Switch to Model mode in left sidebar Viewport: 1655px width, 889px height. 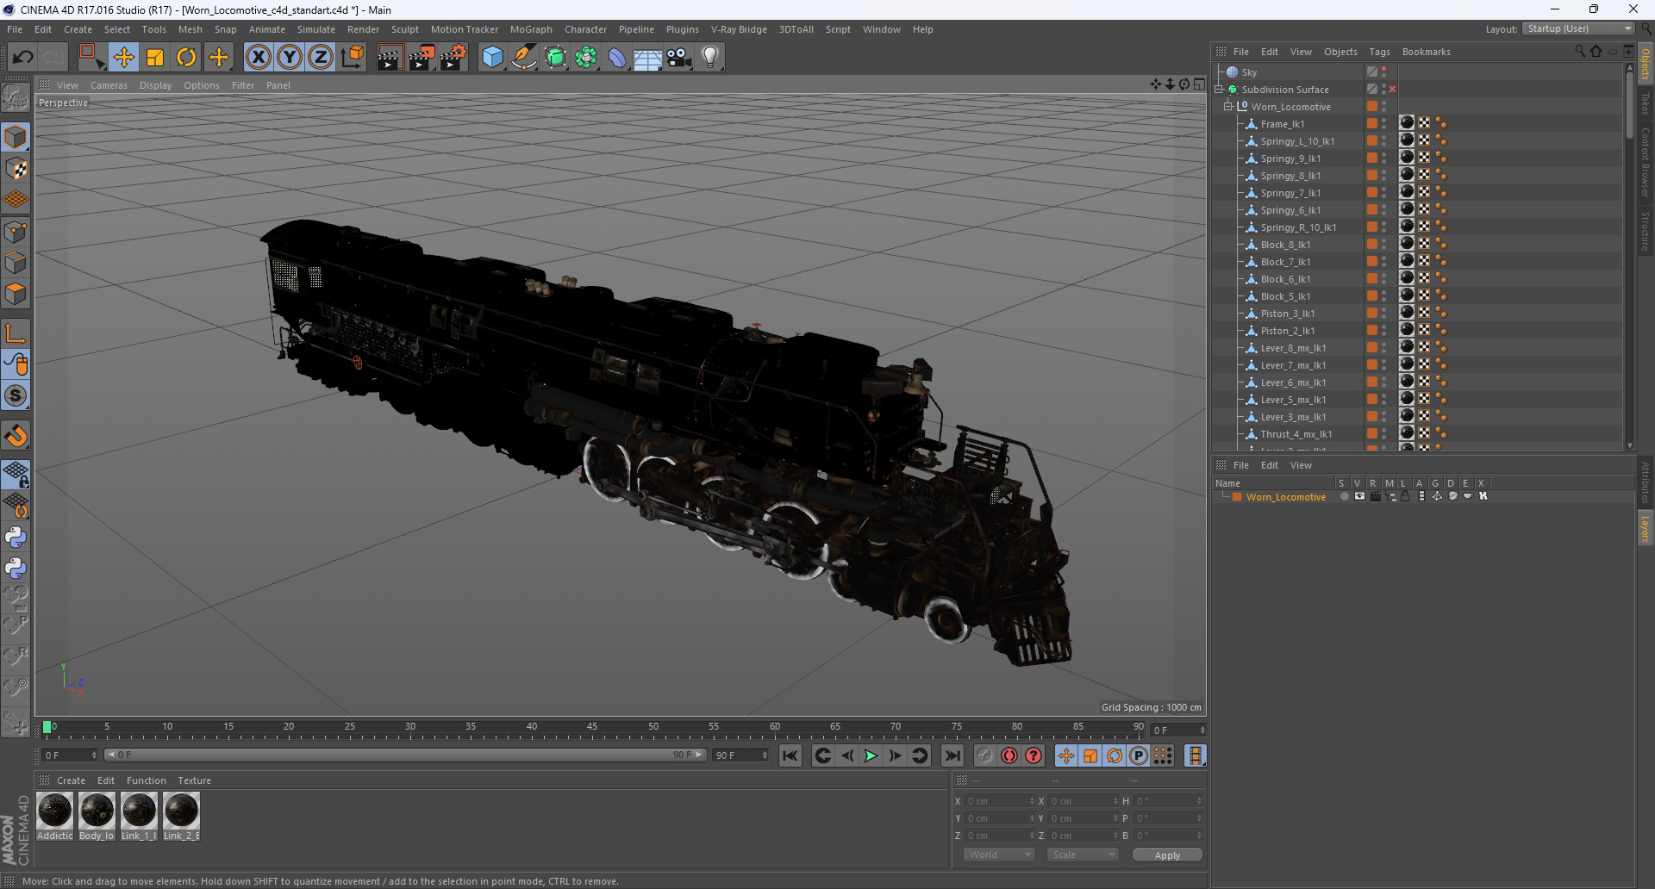pos(16,137)
